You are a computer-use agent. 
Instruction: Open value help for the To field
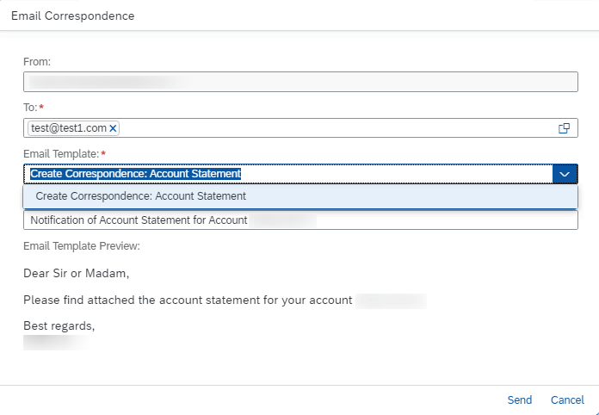coord(565,128)
